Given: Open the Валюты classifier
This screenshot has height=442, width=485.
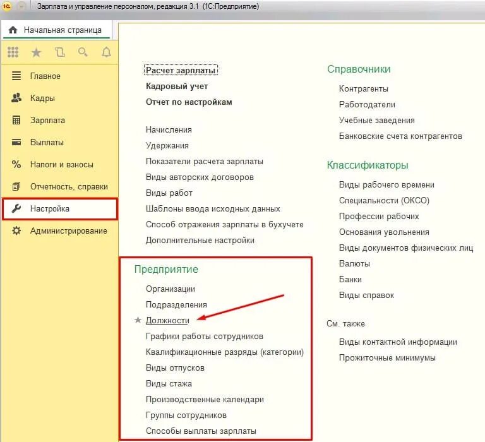Looking at the screenshot, I should coord(354,263).
